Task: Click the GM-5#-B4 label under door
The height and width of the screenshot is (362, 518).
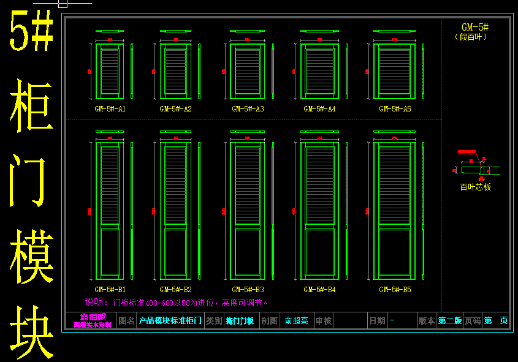Action: click(x=319, y=289)
